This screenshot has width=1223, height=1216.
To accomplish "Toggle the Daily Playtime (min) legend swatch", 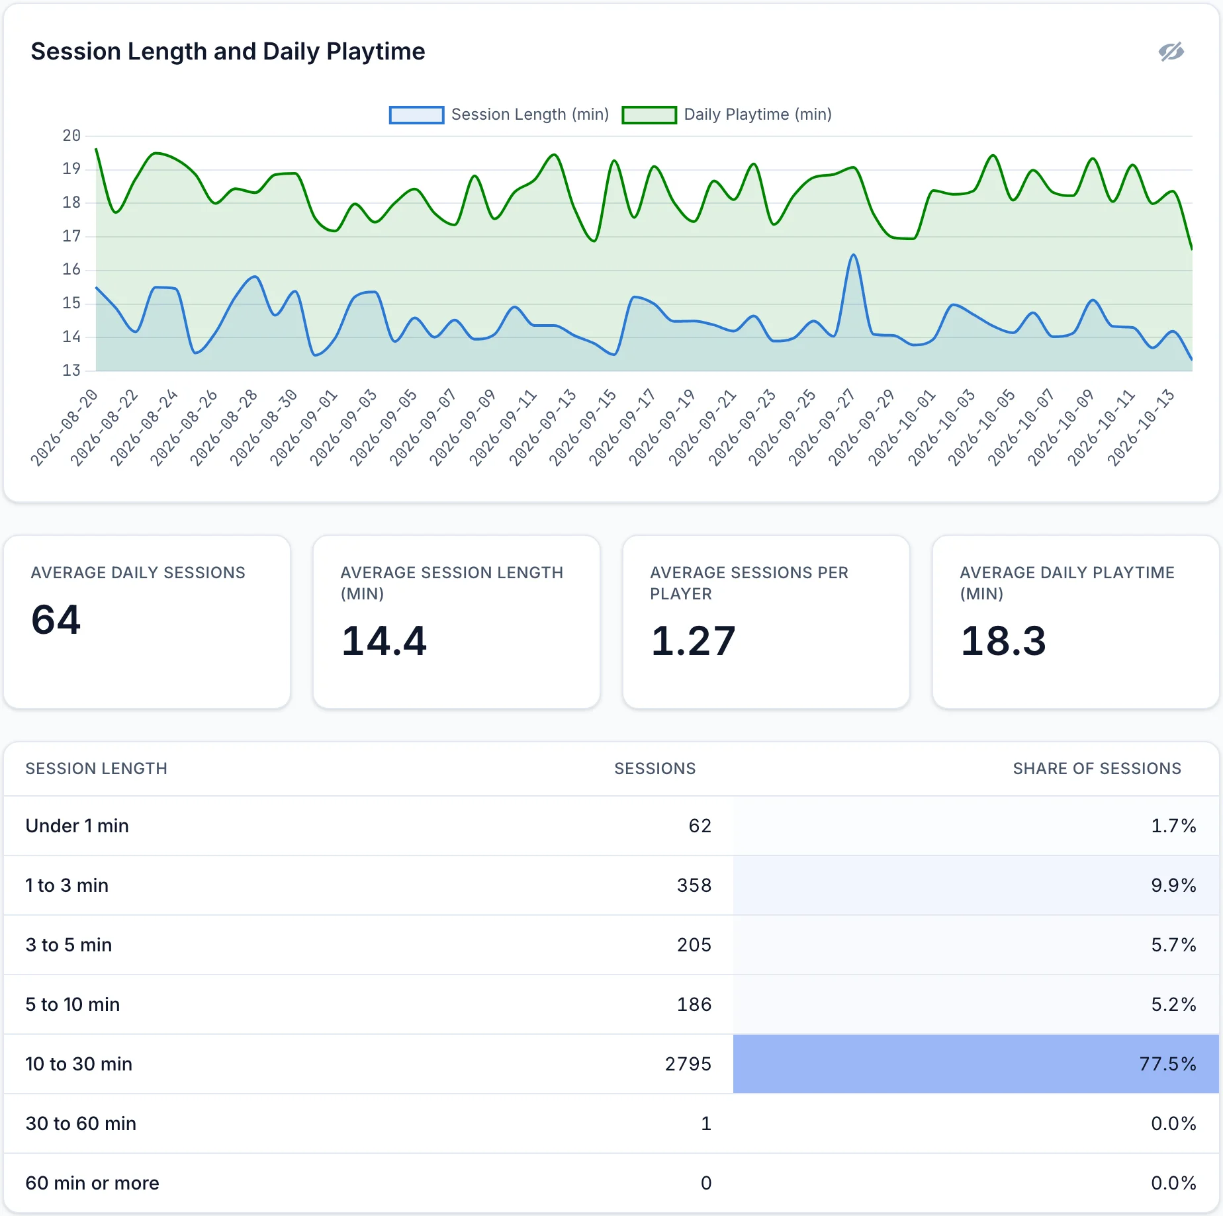I will (x=649, y=114).
